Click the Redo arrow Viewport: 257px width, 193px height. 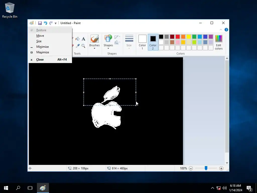coord(51,23)
